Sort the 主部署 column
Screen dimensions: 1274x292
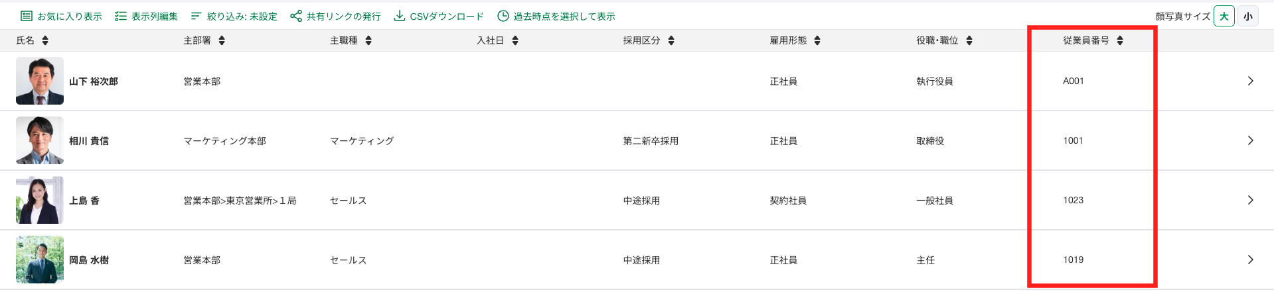coord(222,40)
